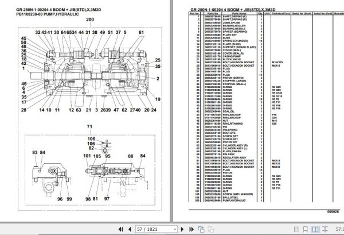This screenshot has height=235, width=344.
Task: Click the Parts Name column header
Action: point(239,14)
